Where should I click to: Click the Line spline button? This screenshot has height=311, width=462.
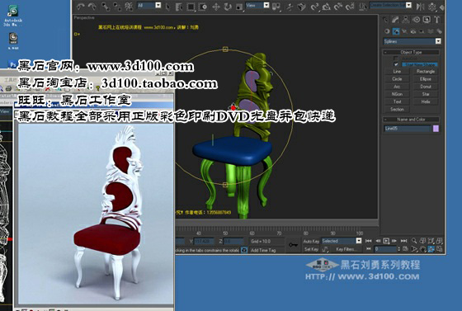pyautogui.click(x=397, y=72)
